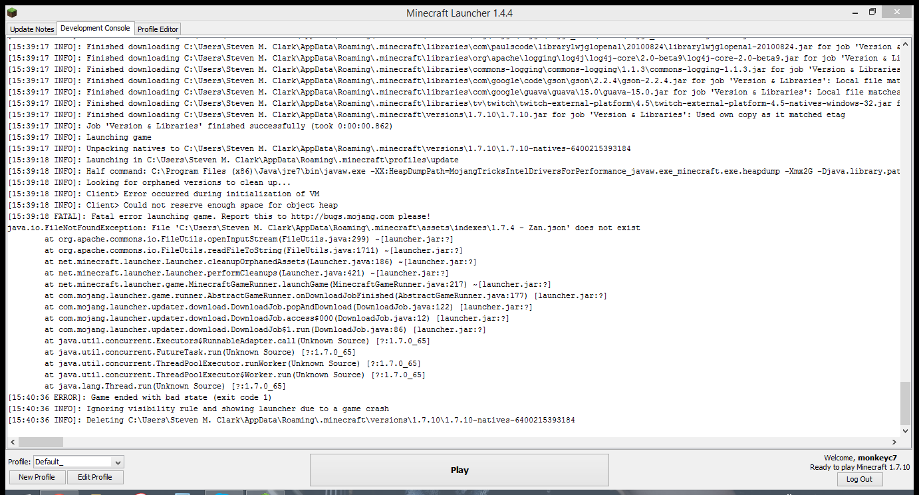Click the log4j-core download log line
This screenshot has width=919, height=495.
coord(454,58)
